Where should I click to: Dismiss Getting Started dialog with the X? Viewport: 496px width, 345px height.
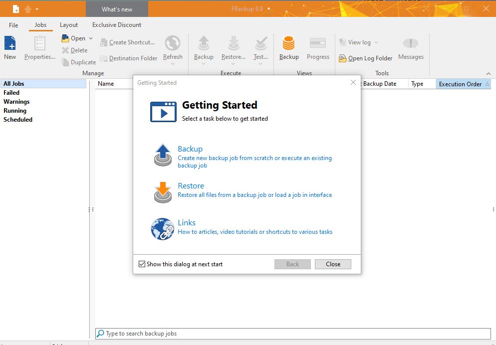pos(353,82)
